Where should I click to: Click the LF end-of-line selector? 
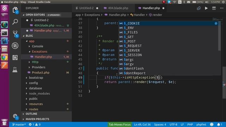click(x=182, y=125)
